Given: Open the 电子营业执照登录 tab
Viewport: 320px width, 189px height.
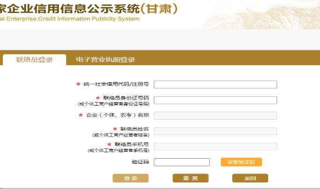Looking at the screenshot, I should click(105, 60).
